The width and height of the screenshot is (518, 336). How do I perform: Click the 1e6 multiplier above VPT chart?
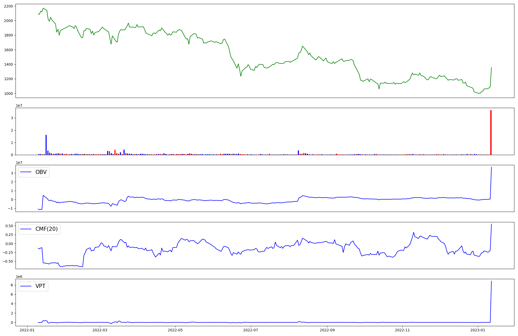19,277
